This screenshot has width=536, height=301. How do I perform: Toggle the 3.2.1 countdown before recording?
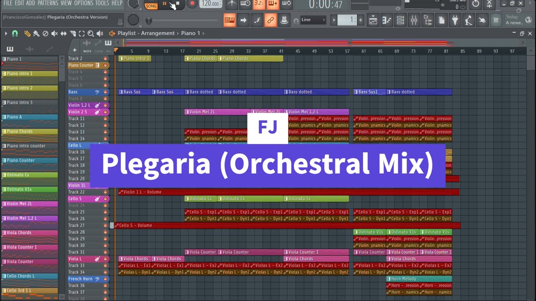(259, 4)
